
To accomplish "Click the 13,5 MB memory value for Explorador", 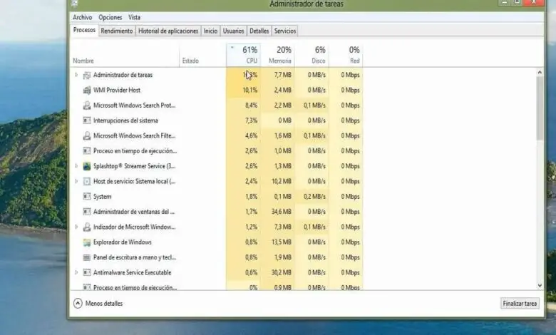I will (x=282, y=242).
